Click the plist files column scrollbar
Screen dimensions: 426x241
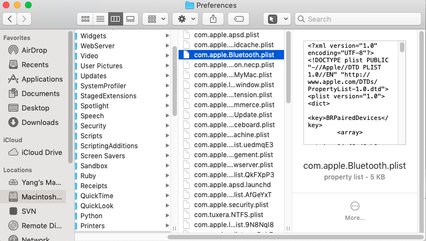click(x=288, y=67)
